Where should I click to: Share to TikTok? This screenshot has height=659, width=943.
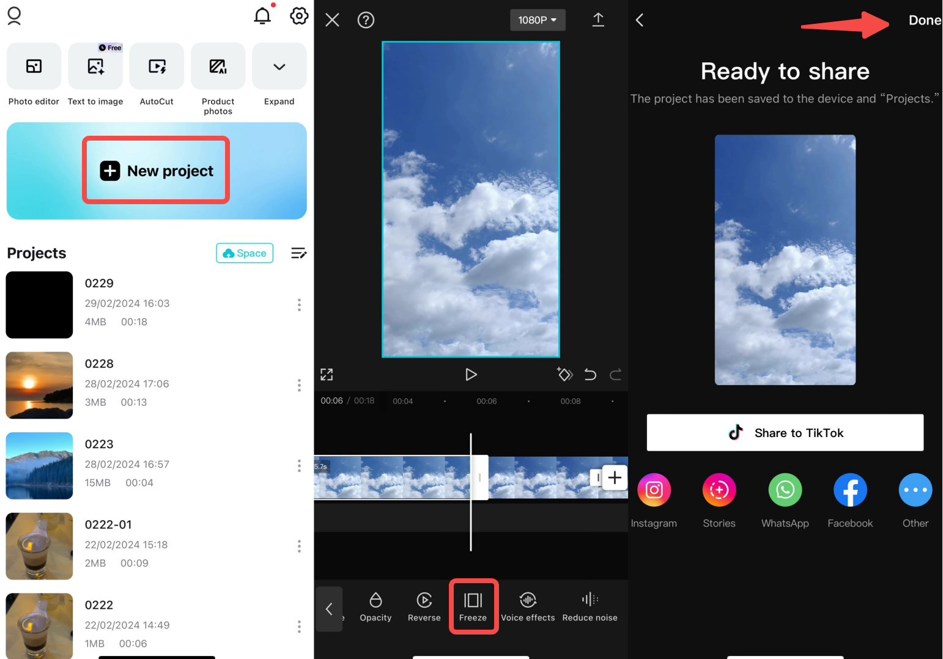pos(785,432)
